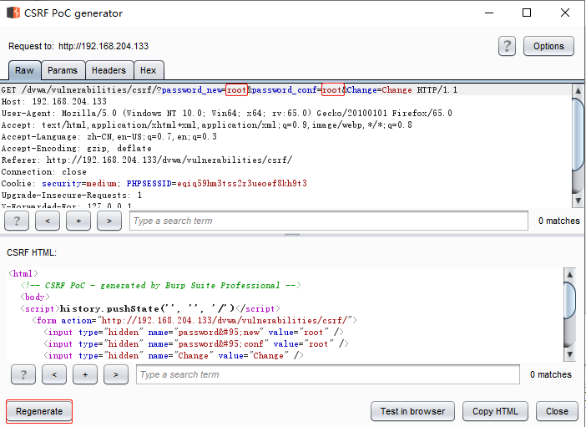586x427 pixels.
Task: Switch to the Raw tab
Action: pos(24,70)
